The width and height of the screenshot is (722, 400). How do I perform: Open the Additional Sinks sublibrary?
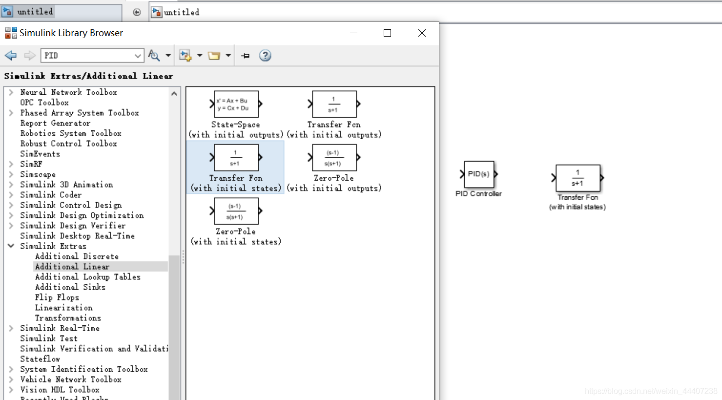point(70,287)
